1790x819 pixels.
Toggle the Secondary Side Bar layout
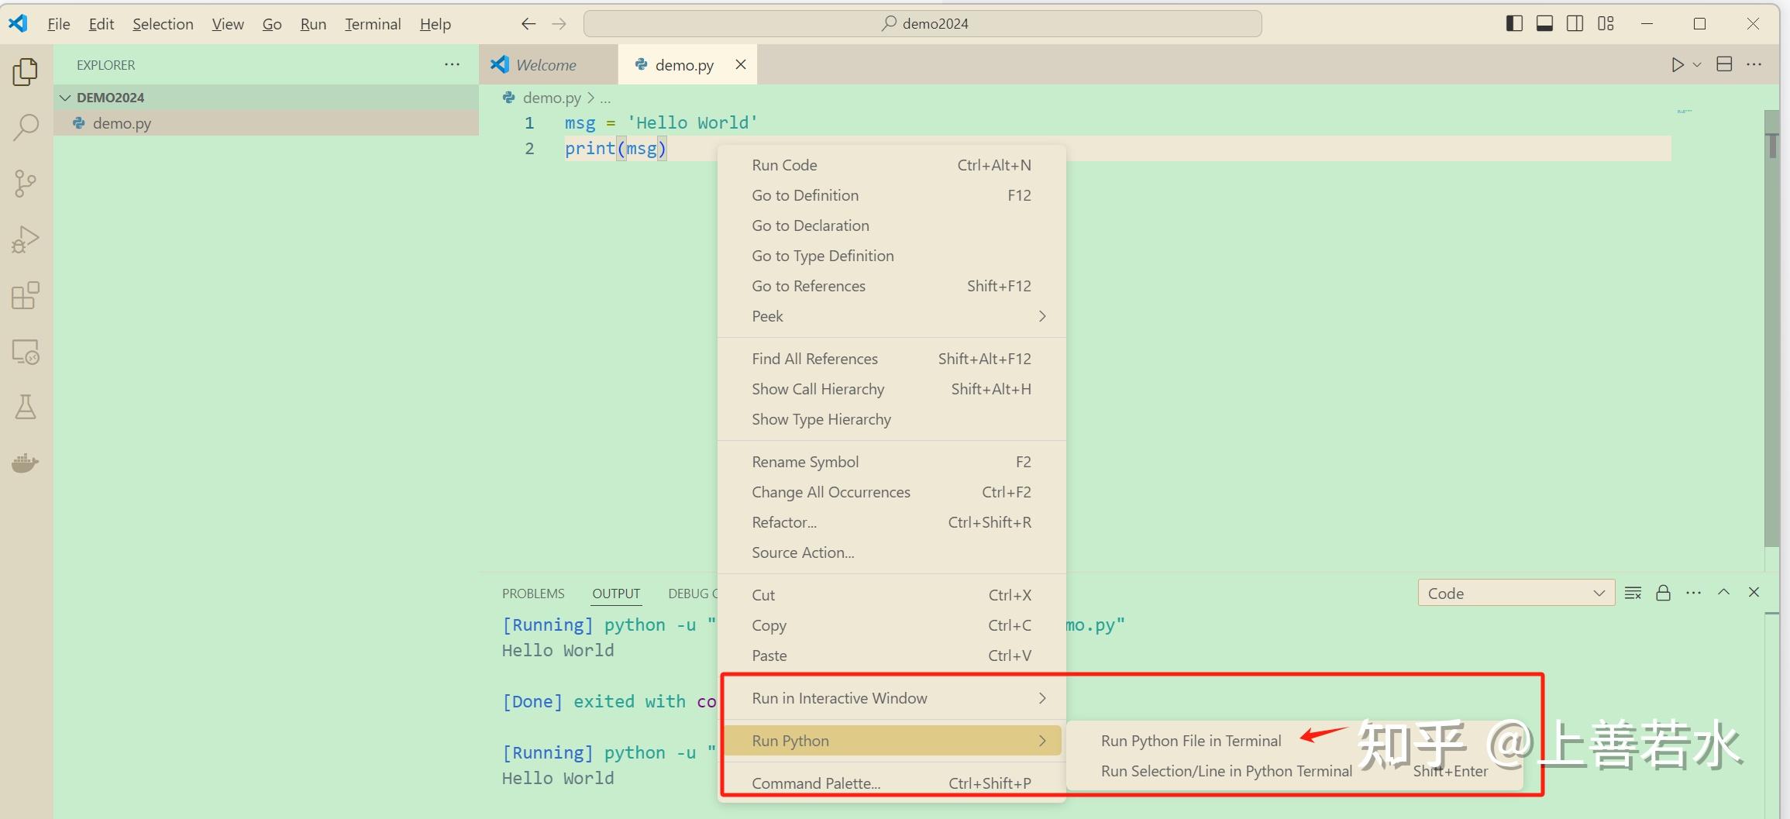(1575, 24)
